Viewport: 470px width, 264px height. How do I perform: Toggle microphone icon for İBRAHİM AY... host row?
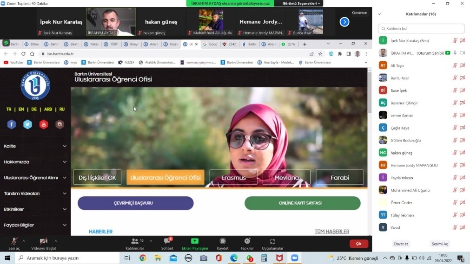[455, 53]
